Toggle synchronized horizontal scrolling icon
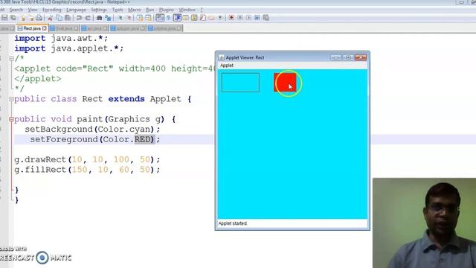This screenshot has width=476, height=268. (148, 18)
